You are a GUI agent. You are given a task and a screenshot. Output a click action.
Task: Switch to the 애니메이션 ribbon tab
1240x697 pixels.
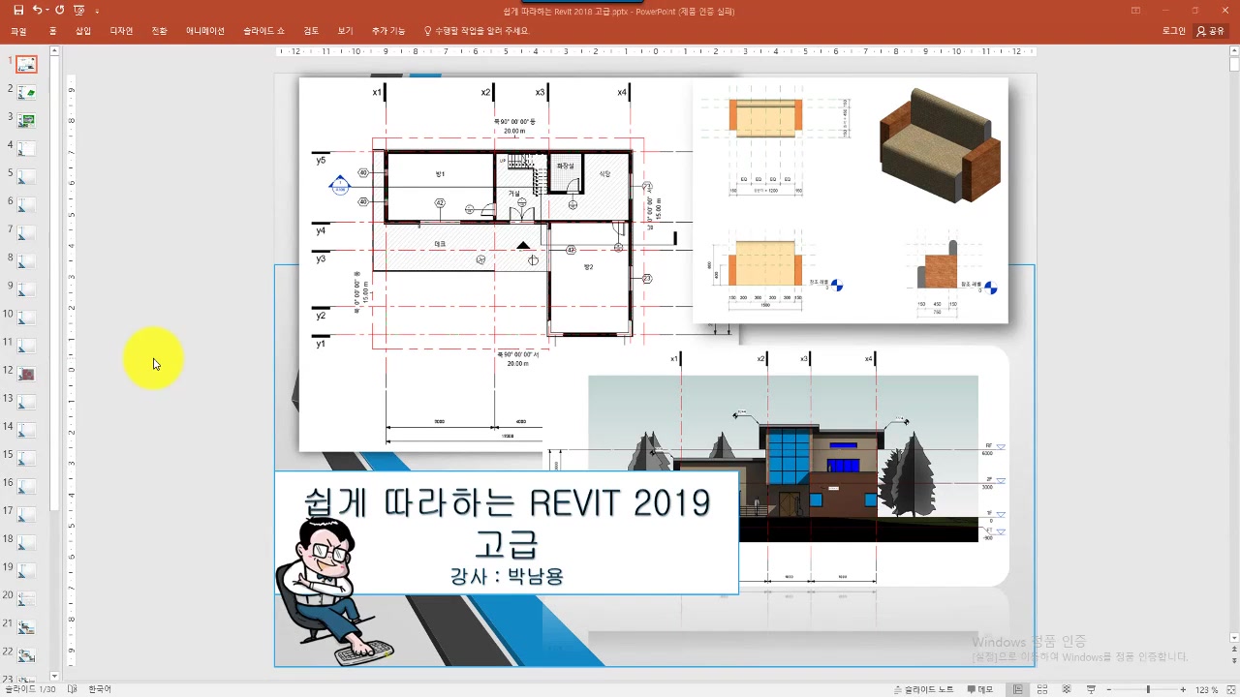[x=204, y=30]
